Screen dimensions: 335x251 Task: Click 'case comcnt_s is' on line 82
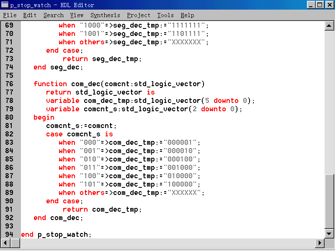pos(80,134)
